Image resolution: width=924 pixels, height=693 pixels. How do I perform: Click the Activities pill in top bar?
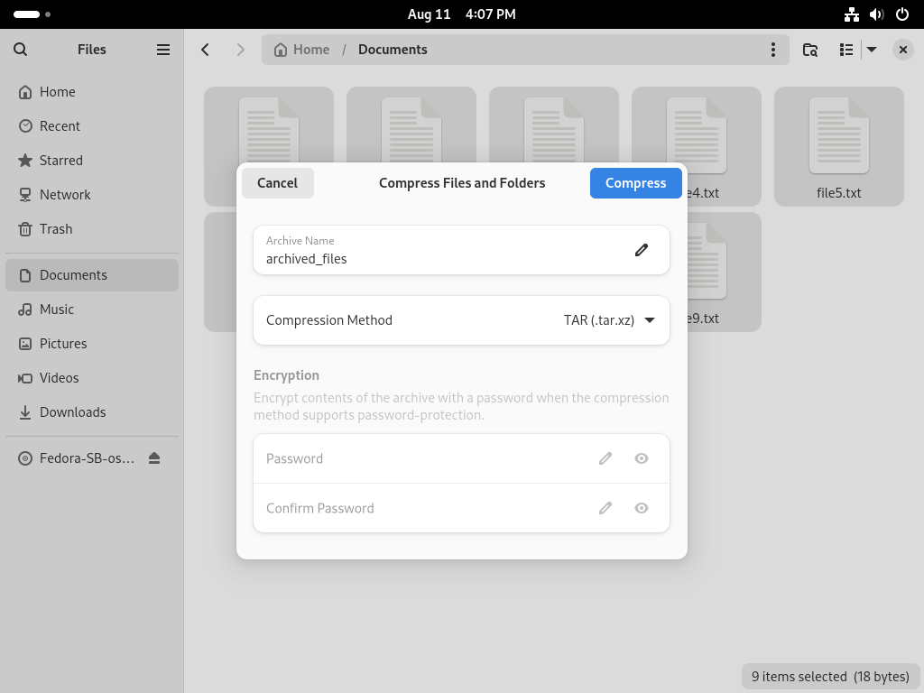(x=32, y=14)
